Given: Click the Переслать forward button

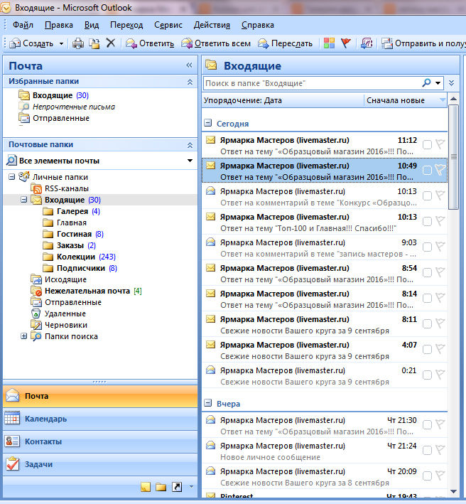Looking at the screenshot, I should point(285,43).
